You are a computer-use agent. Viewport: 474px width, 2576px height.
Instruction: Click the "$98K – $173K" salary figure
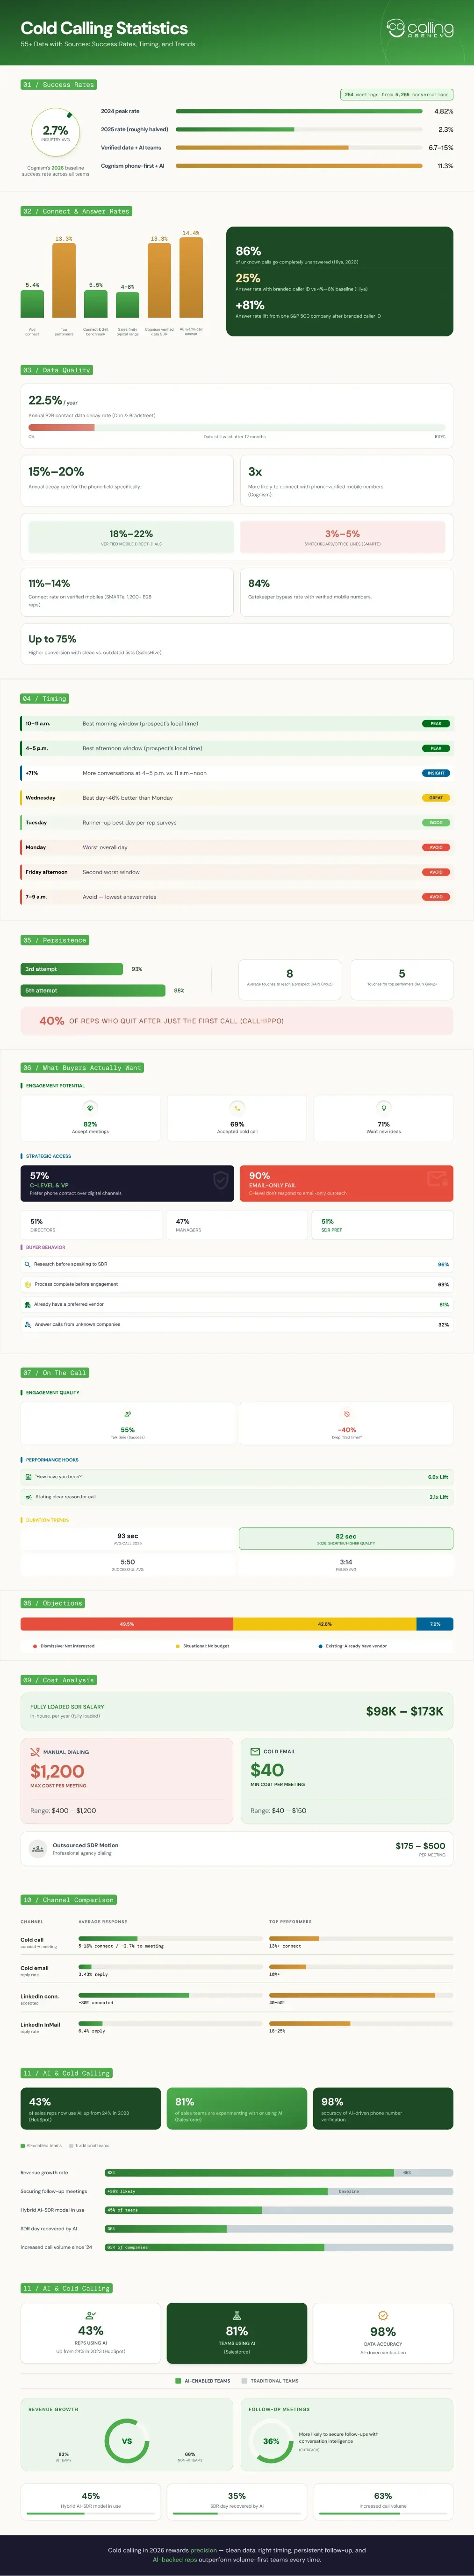(404, 1711)
